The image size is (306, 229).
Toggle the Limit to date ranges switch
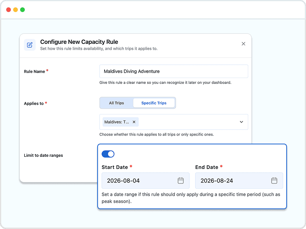(x=108, y=154)
